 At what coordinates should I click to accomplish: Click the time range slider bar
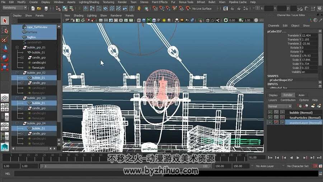[126, 166]
